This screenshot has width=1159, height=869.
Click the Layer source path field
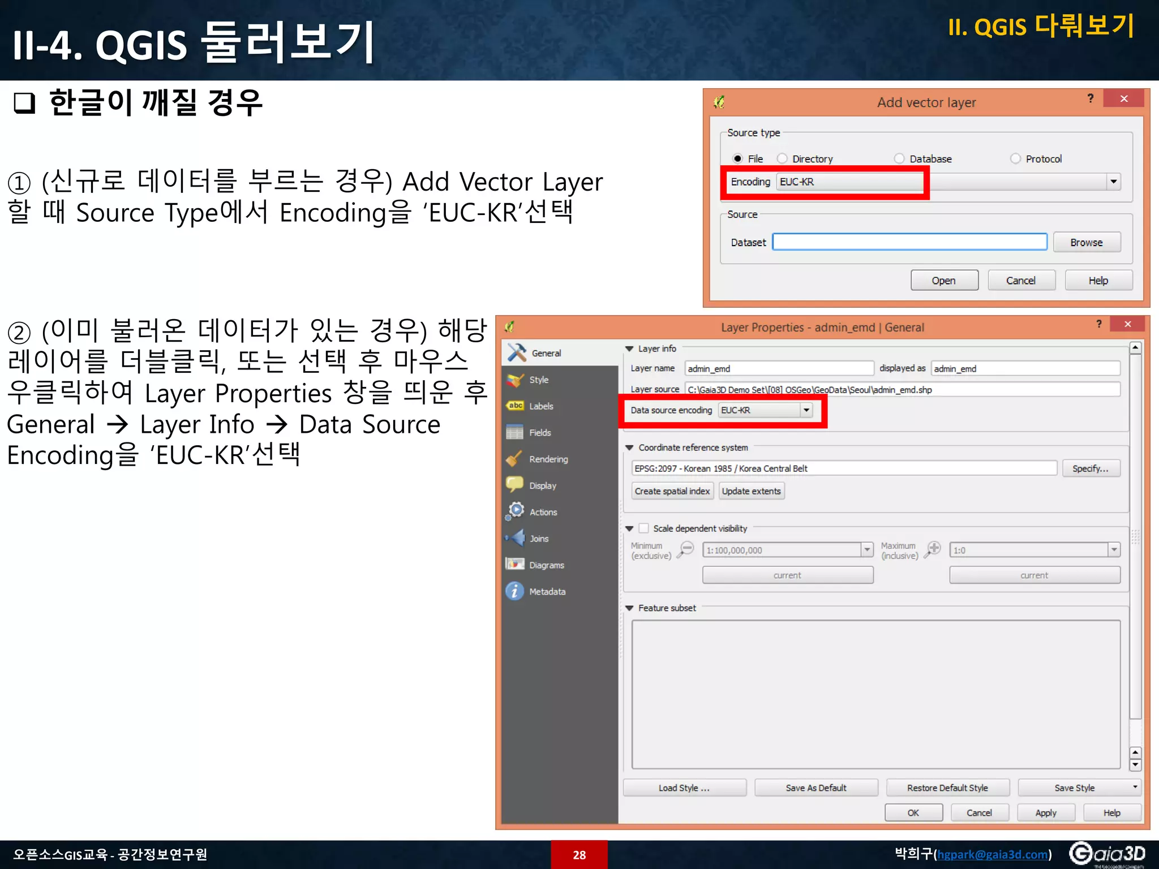[x=903, y=389]
